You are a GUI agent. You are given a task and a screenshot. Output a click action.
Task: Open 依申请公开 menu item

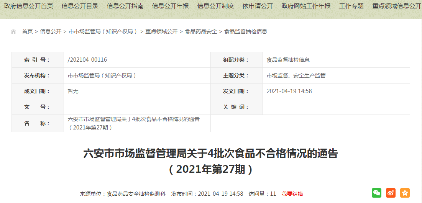(x=258, y=6)
